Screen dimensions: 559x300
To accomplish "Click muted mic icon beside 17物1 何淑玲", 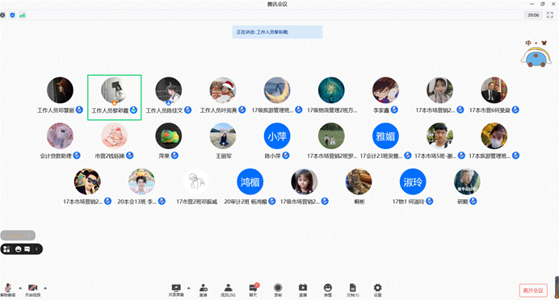I will (430, 201).
